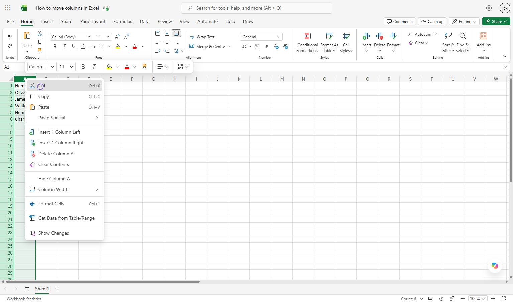Click the Catch up button

(x=432, y=21)
